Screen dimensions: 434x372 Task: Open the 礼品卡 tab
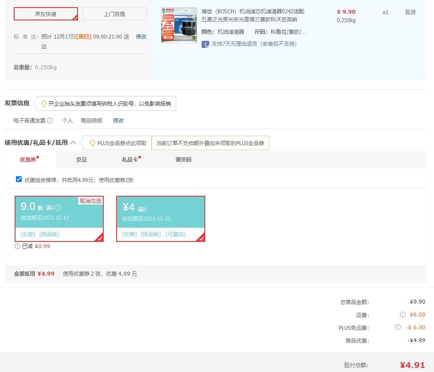[x=130, y=160]
